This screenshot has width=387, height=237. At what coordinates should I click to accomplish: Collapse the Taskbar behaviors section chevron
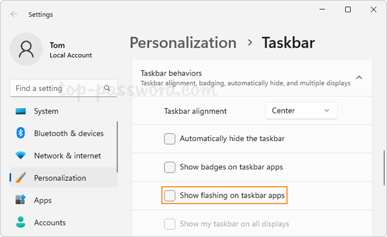tap(359, 77)
